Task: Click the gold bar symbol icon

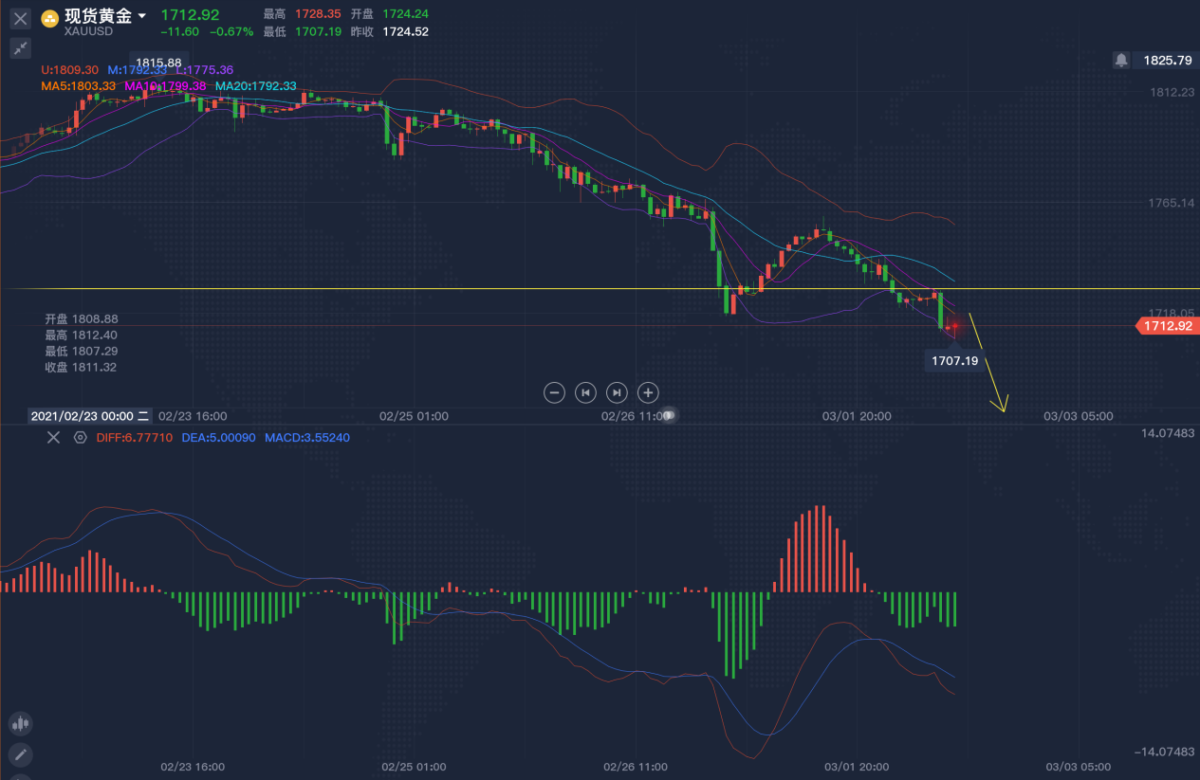Action: (x=49, y=19)
